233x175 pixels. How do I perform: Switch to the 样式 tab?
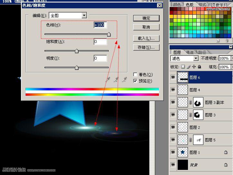(202, 4)
